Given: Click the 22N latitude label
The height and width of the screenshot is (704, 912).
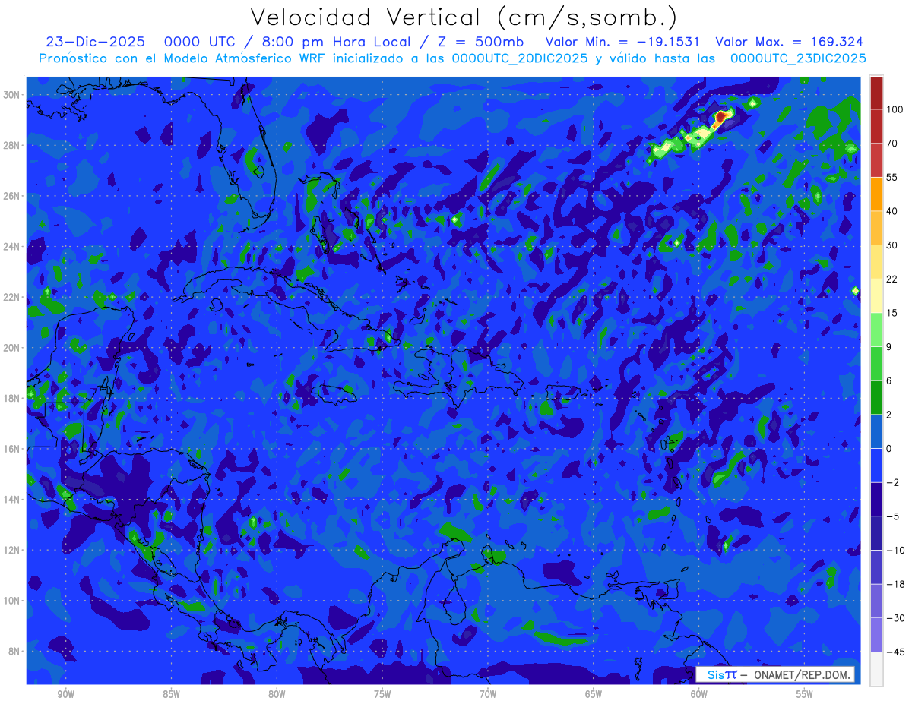Looking at the screenshot, I should [13, 297].
